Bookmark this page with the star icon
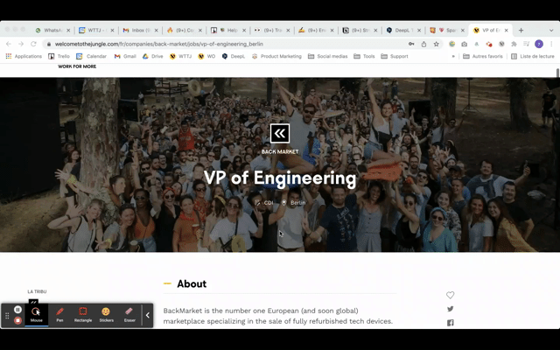Image resolution: width=560 pixels, height=350 pixels. pyautogui.click(x=436, y=44)
